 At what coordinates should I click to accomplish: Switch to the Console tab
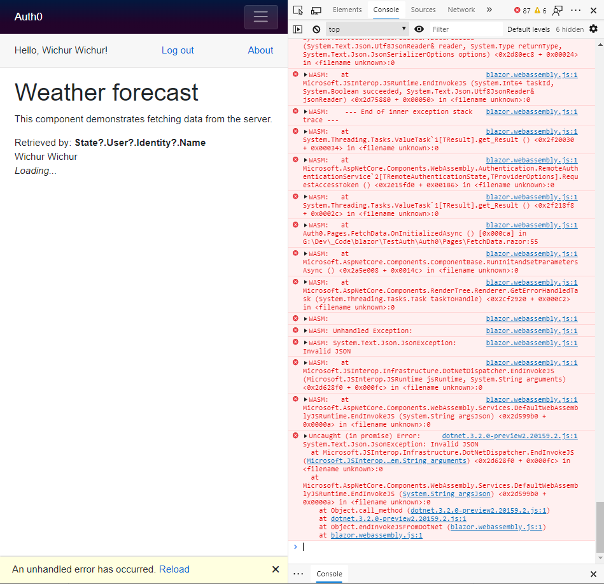[x=386, y=10]
